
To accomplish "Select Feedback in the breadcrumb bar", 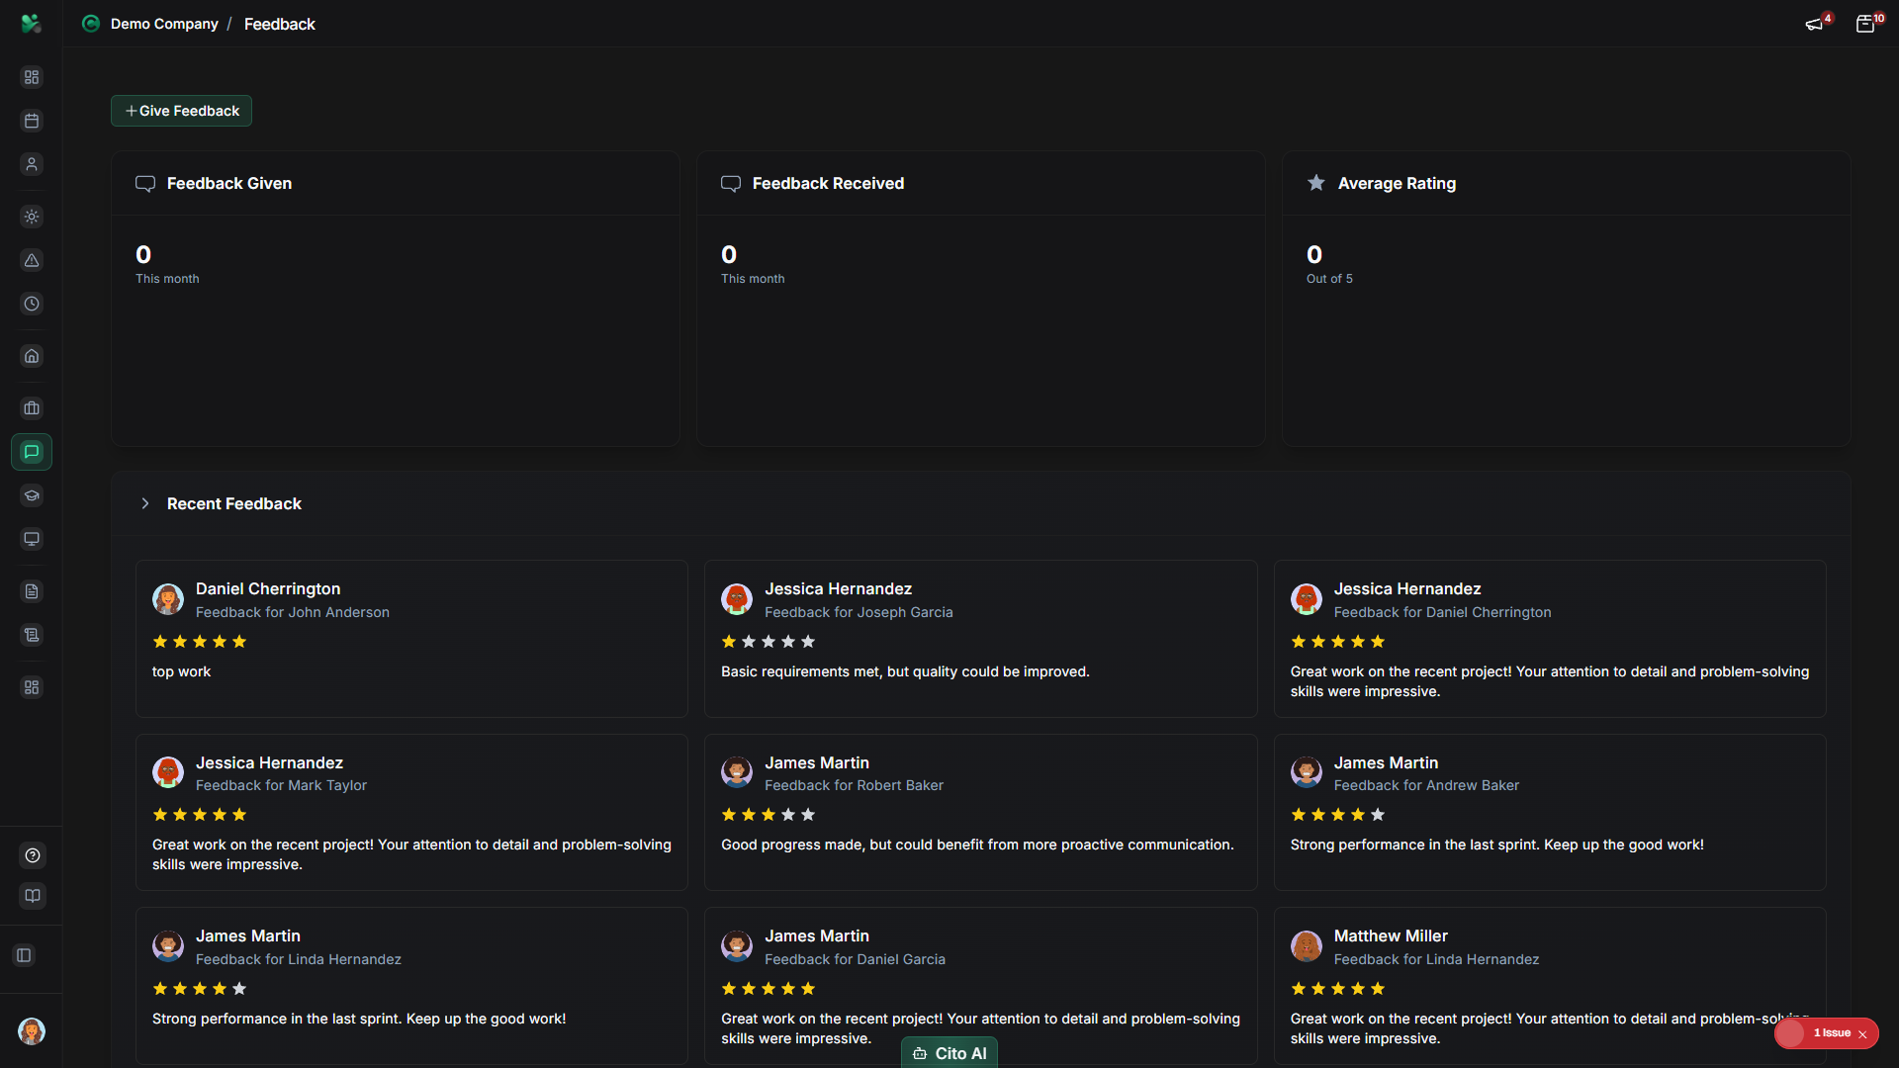I will 279,24.
